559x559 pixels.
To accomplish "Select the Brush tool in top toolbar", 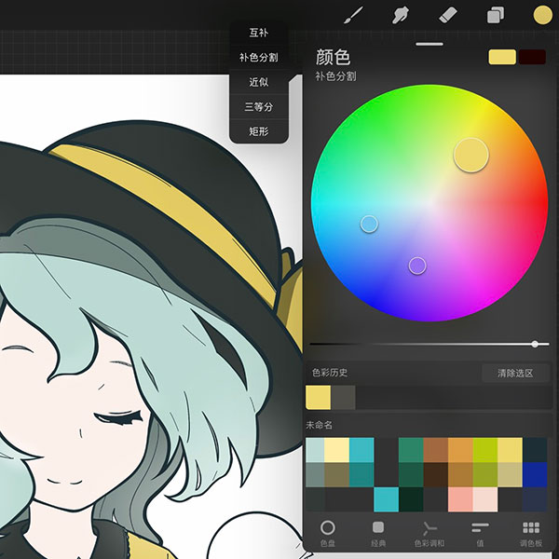I will click(355, 15).
